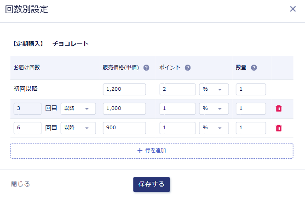Image resolution: width=305 pixels, height=198 pixels.
Task: Click help icon next to ポイント
Action: (188, 67)
